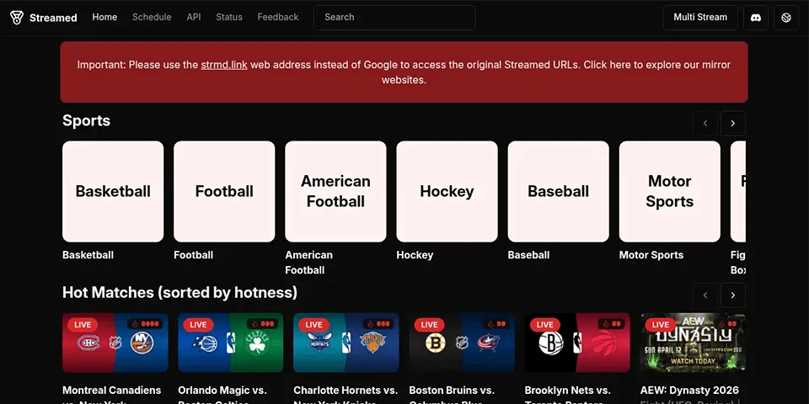Click the theme switcher icon in header
Screen dimensions: 809x404
[x=786, y=18]
